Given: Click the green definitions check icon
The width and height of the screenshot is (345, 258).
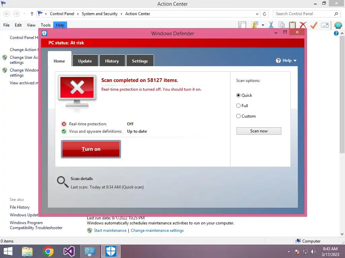Looking at the screenshot, I should click(x=64, y=131).
